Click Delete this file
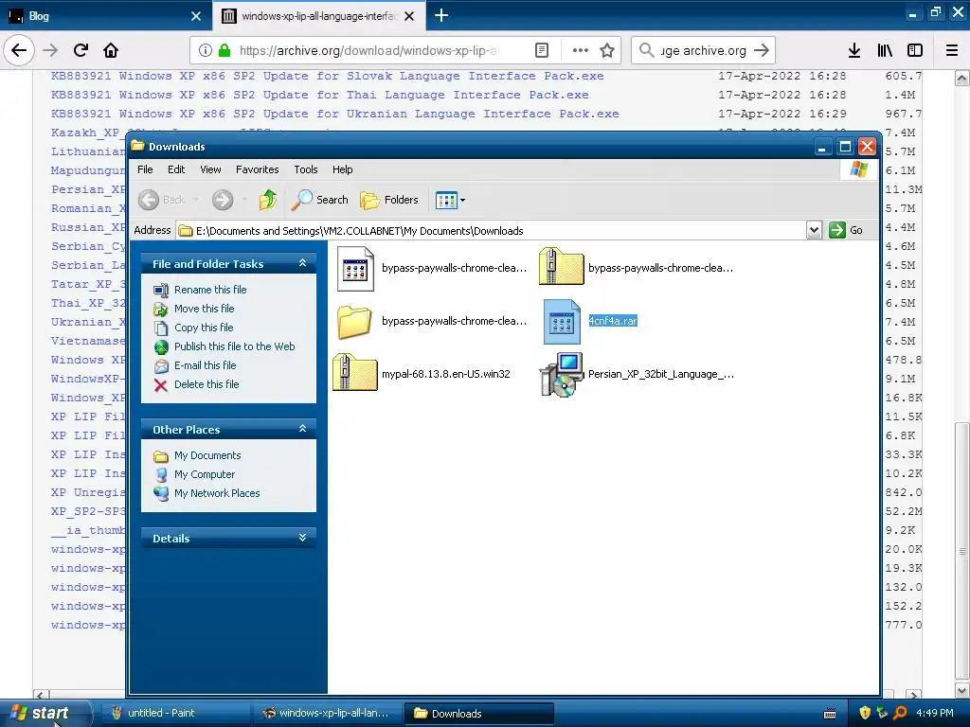 (x=206, y=384)
